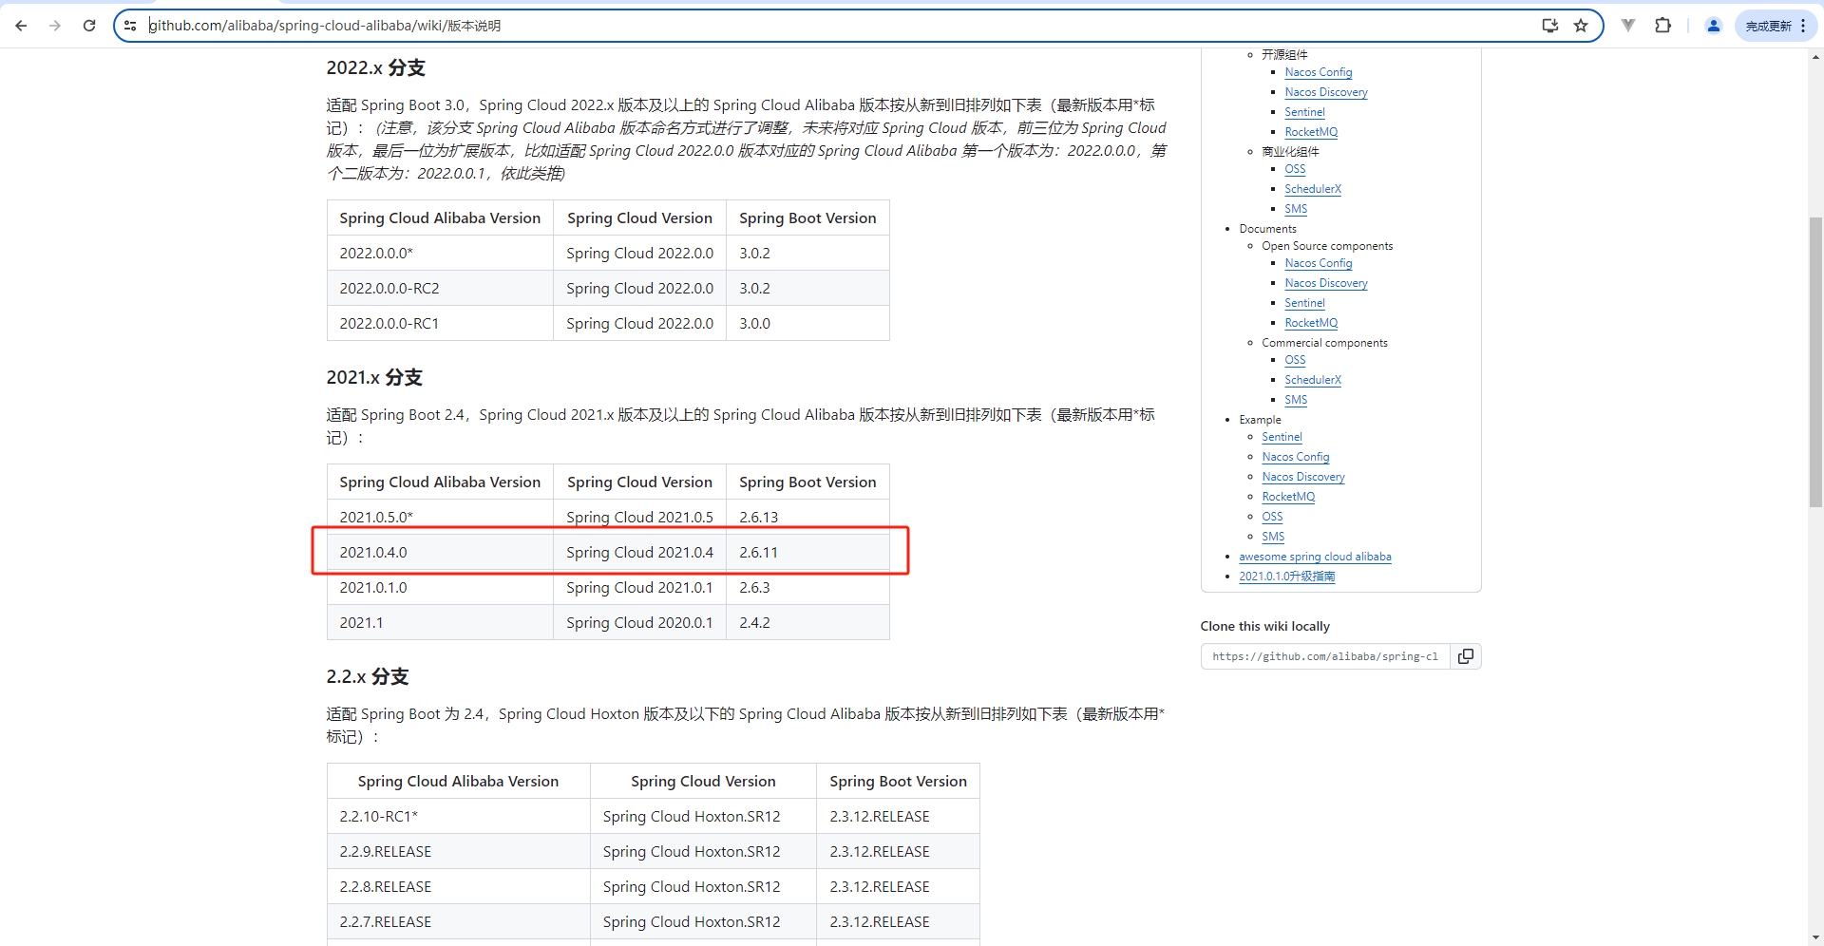This screenshot has width=1824, height=946.
Task: Open Sentinel under Open Source components
Action: 1304,303
